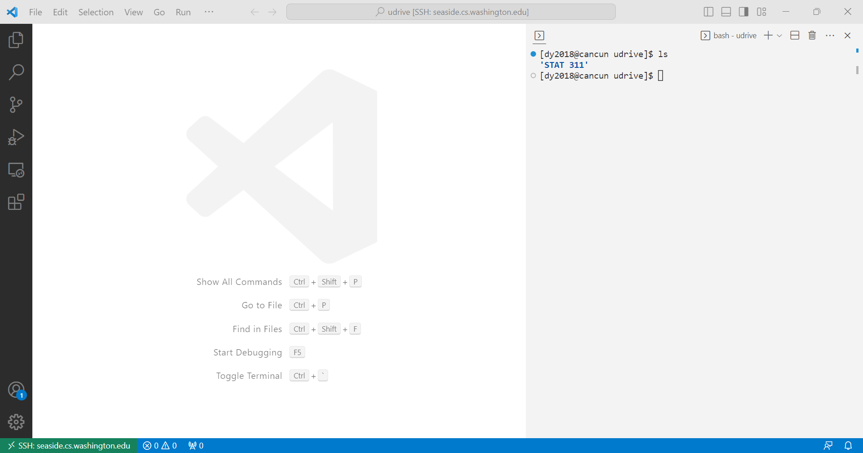Open Remote Explorer view
Viewport: 863px width, 453px height.
16,170
